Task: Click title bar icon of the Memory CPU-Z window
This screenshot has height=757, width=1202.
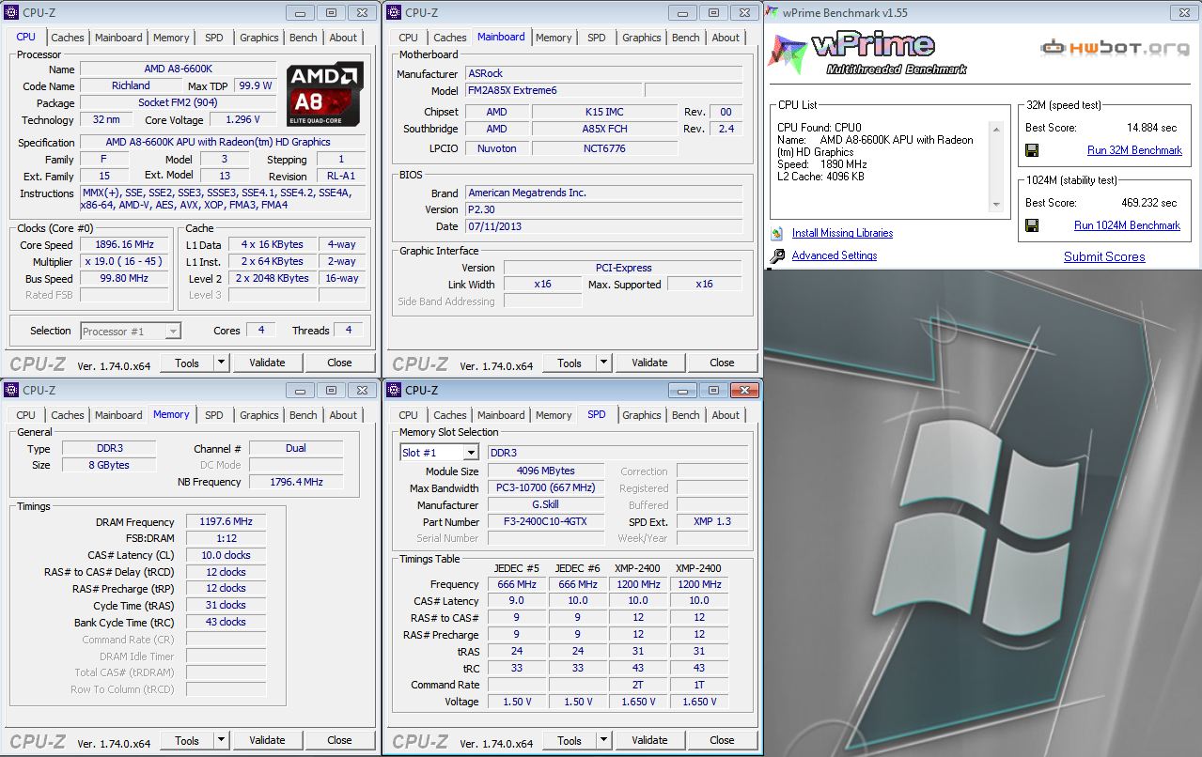Action: click(x=11, y=390)
